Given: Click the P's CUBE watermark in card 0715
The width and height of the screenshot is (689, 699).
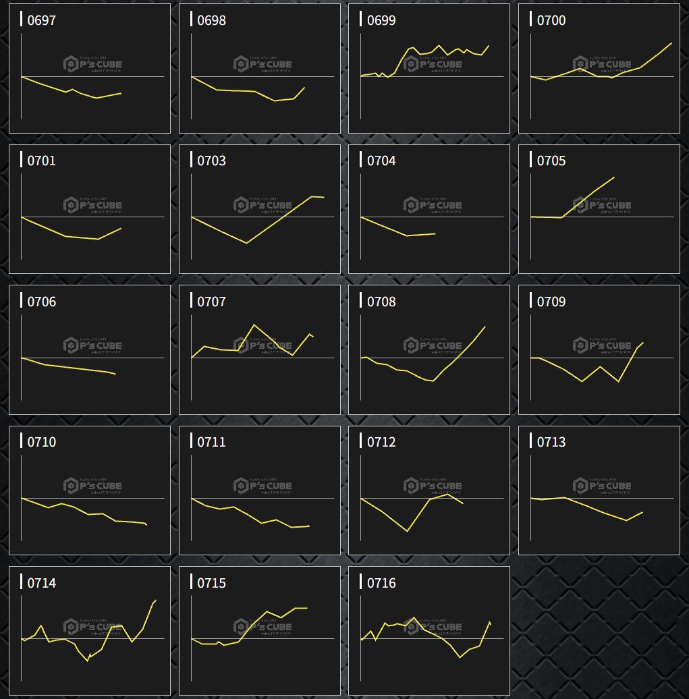Looking at the screenshot, I should coord(263,626).
